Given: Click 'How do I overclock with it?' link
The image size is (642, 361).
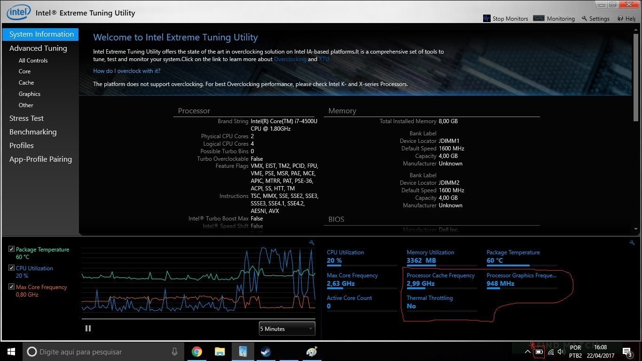Looking at the screenshot, I should tap(127, 71).
